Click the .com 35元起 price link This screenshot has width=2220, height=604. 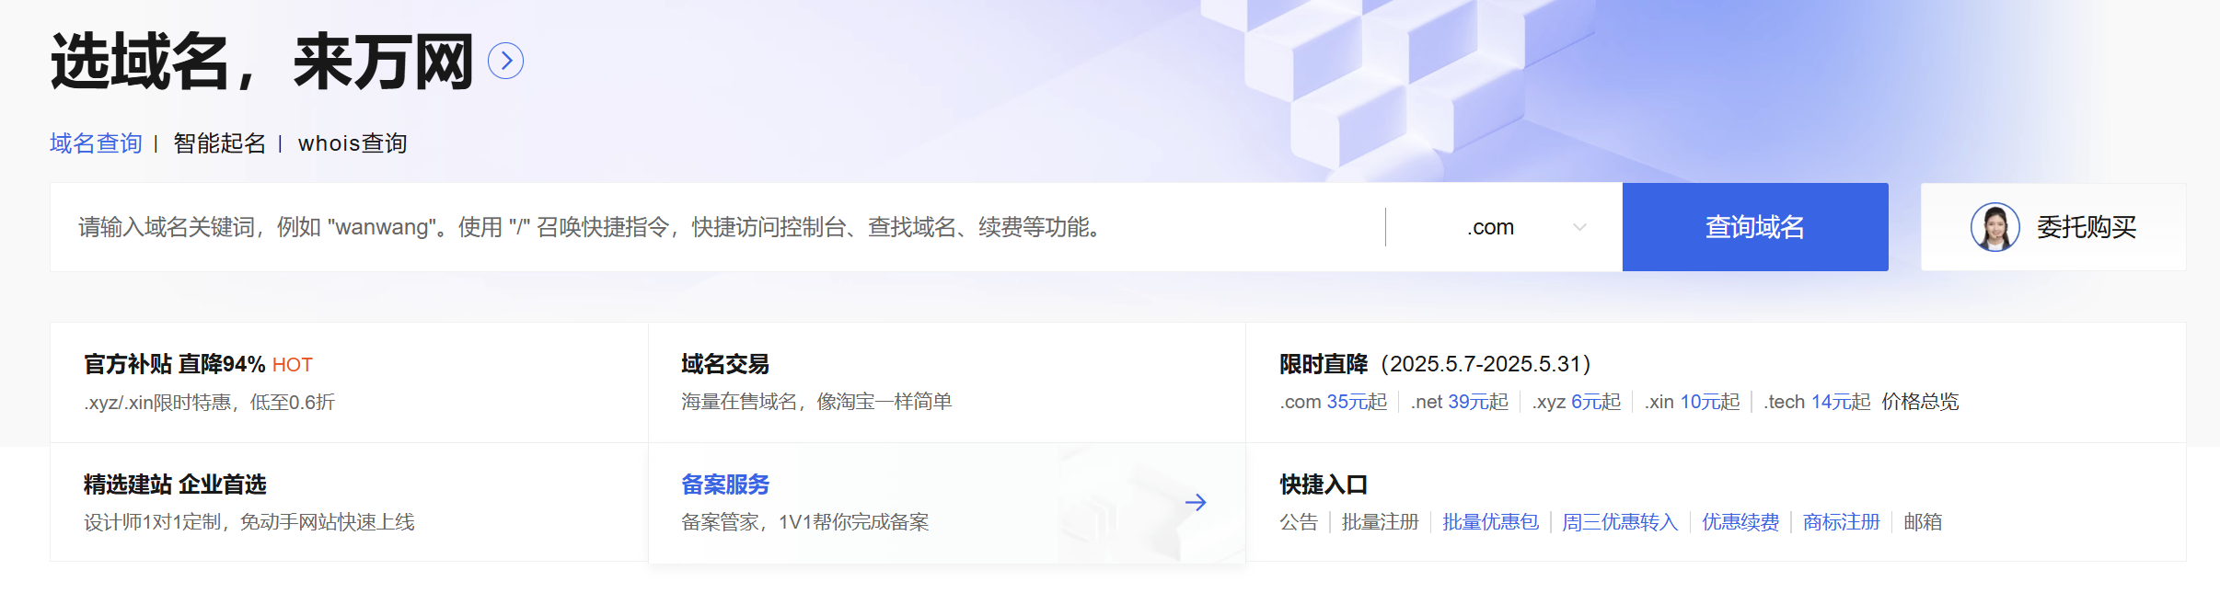1333,402
